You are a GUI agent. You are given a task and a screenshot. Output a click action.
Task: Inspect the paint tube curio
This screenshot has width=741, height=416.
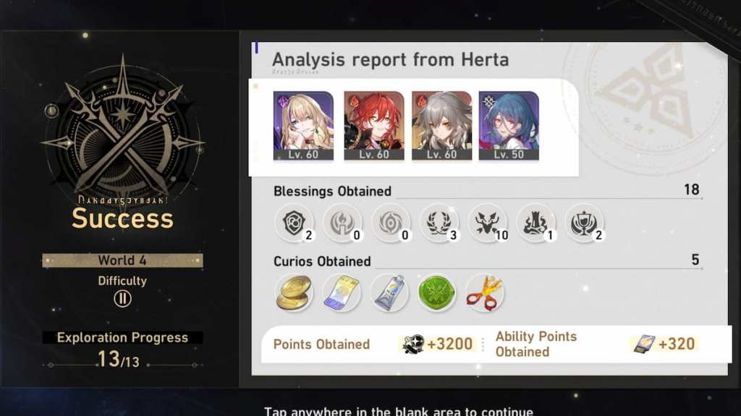tap(389, 293)
